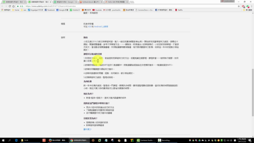Image resolution: width=254 pixels, height=143 pixels.
Task: Open the other bookmarks folder at the bar's end
Action: coord(248,10)
